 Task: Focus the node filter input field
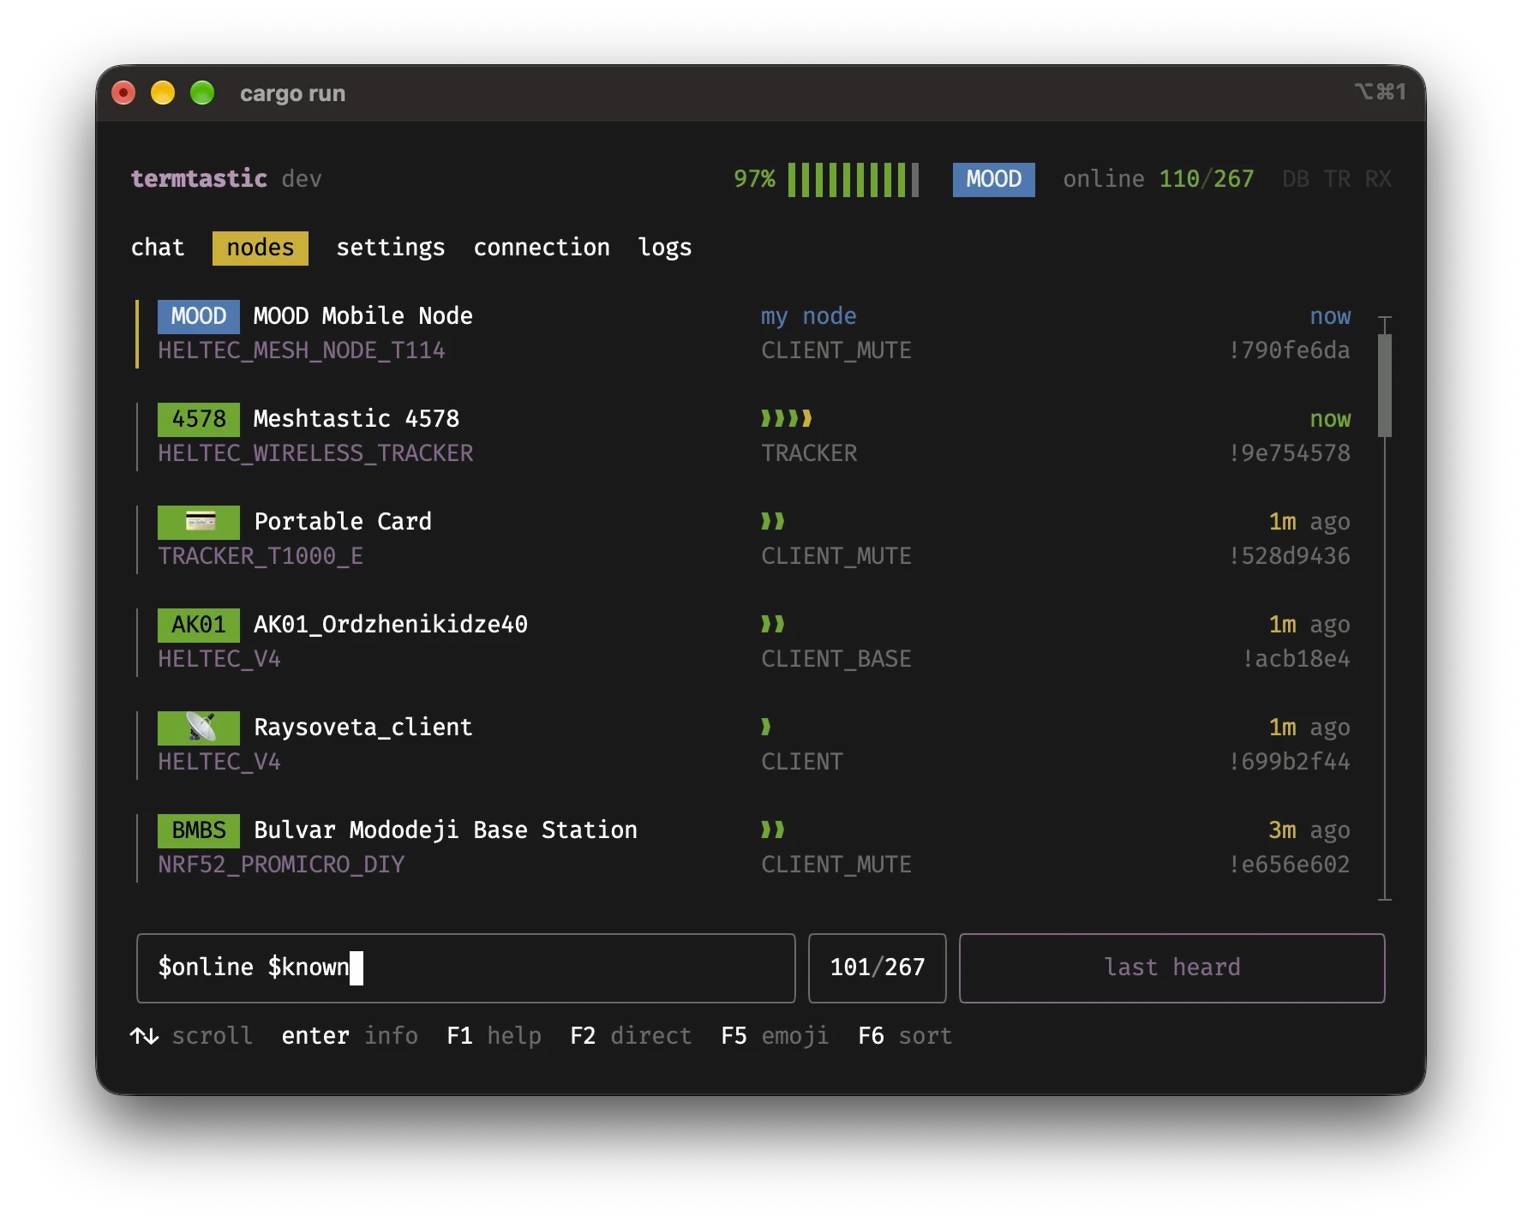click(466, 968)
